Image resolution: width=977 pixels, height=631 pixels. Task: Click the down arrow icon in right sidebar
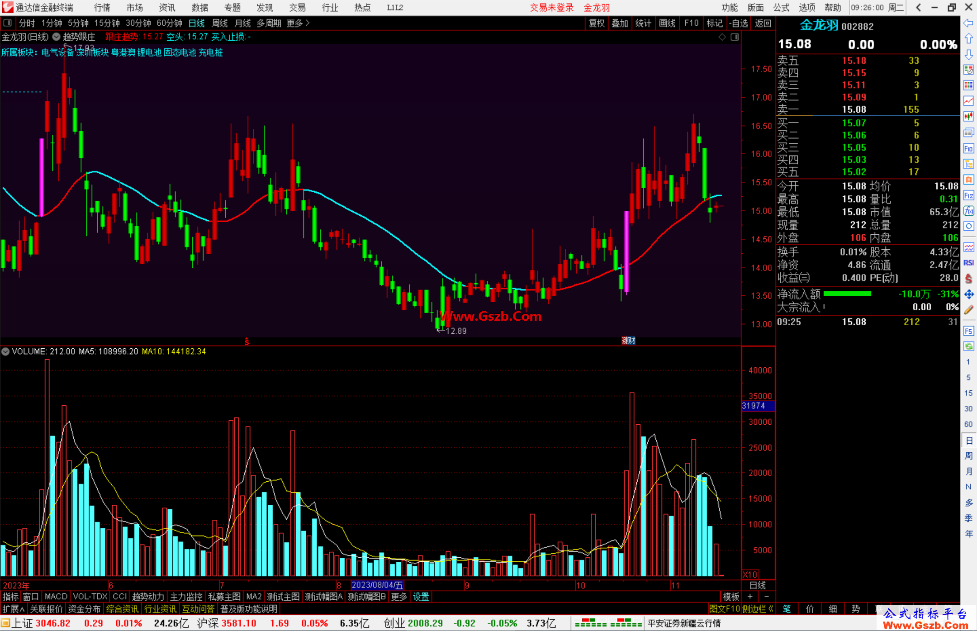968,54
